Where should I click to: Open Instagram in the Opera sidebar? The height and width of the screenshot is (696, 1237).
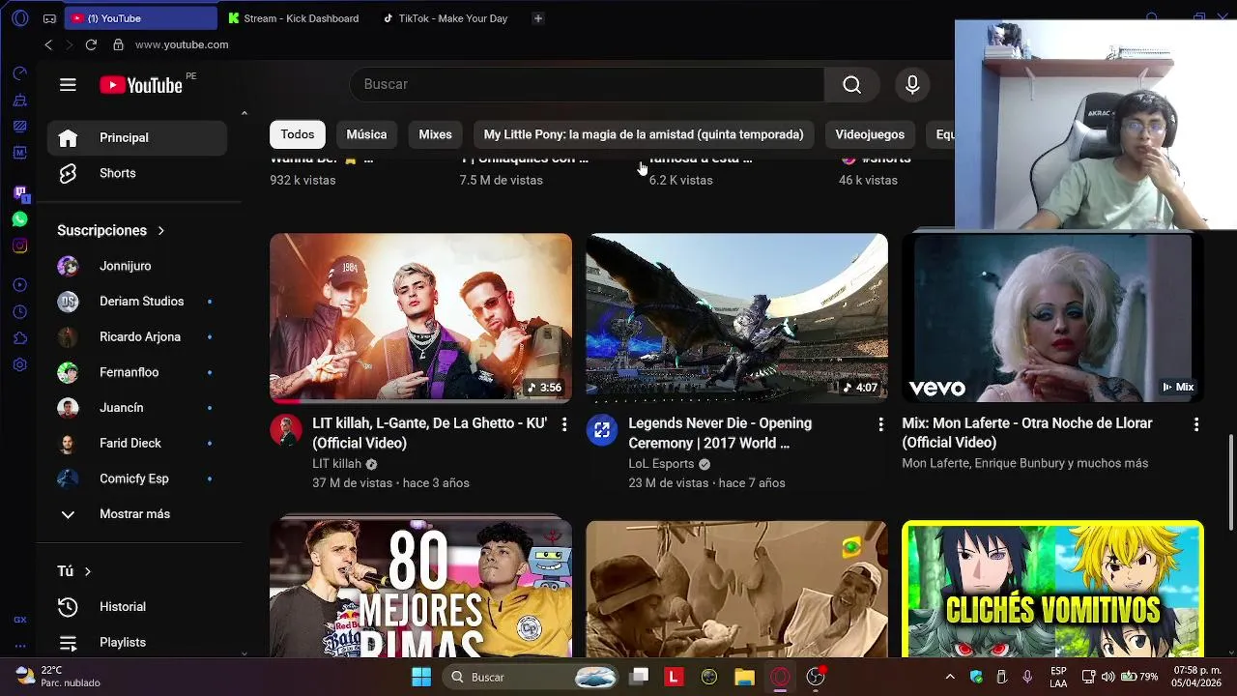20,246
